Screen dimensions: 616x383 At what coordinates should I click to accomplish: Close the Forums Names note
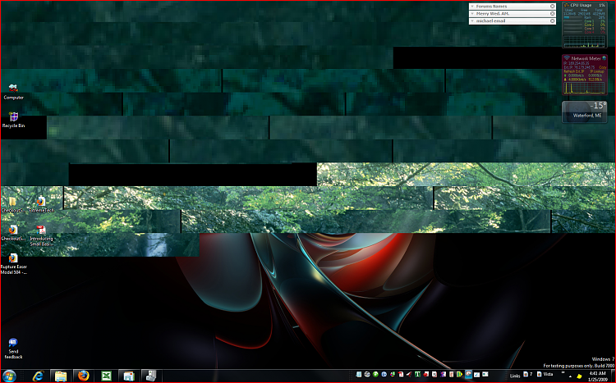(x=553, y=7)
